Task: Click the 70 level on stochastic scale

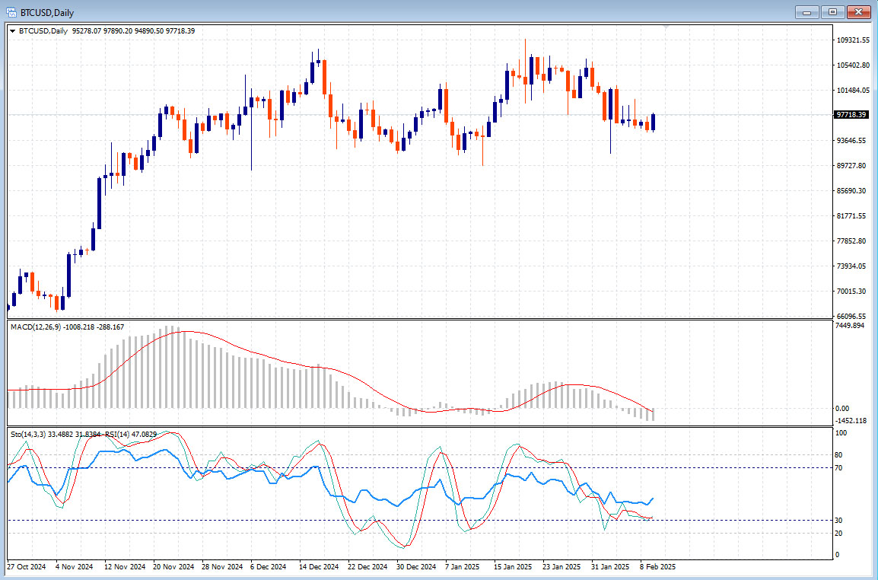Action: coord(838,467)
